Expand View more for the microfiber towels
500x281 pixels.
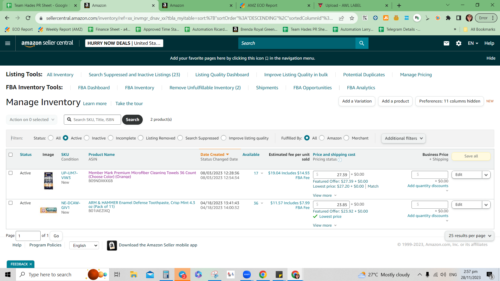pos(325,195)
